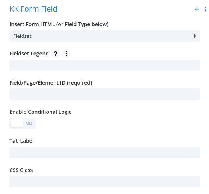Focus the Field/Page/Element ID input
This screenshot has width=209, height=194.
point(105,94)
